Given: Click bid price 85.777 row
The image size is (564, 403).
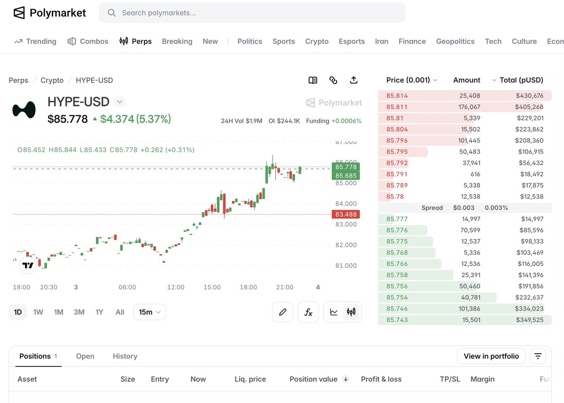Looking at the screenshot, I should coord(465,219).
